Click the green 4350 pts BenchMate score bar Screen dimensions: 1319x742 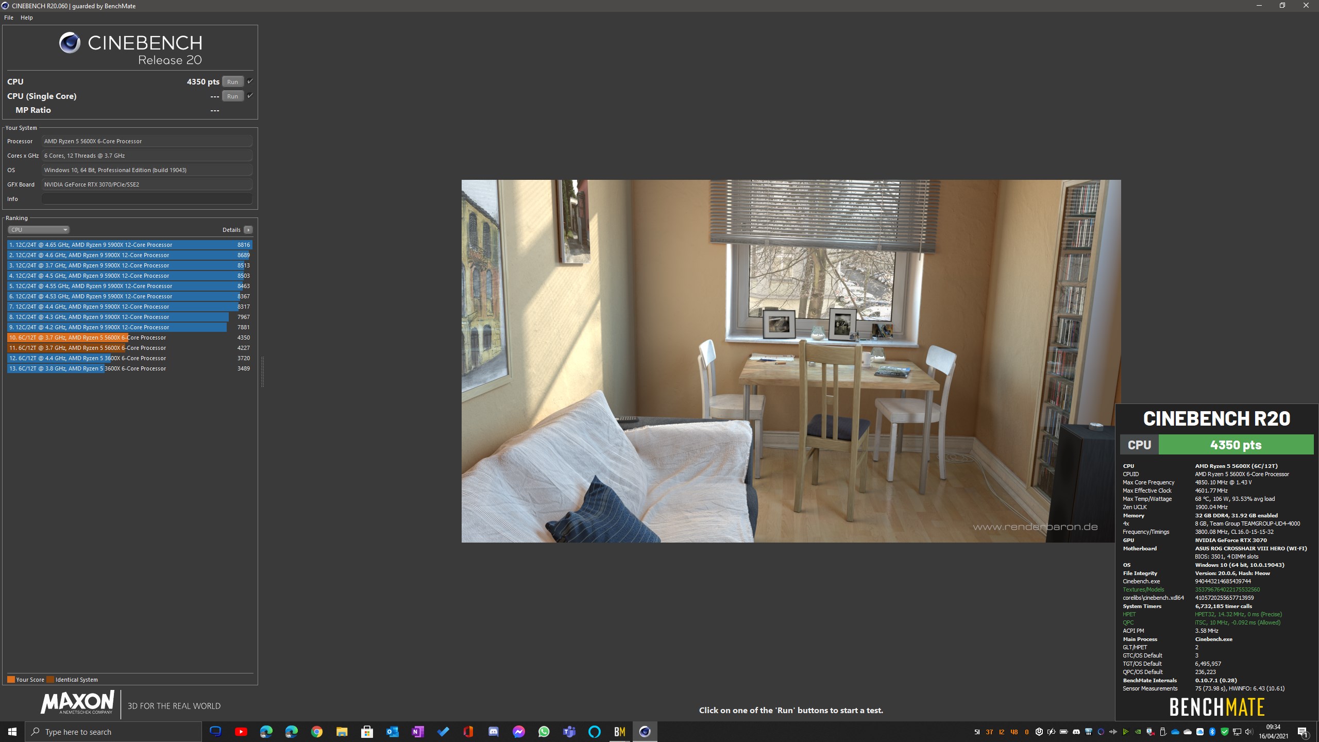1236,445
